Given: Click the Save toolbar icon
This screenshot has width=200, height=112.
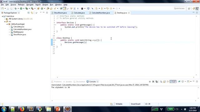Looking at the screenshot, I should point(8,8).
